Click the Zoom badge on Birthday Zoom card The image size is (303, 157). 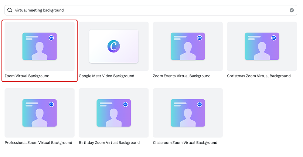point(125,105)
